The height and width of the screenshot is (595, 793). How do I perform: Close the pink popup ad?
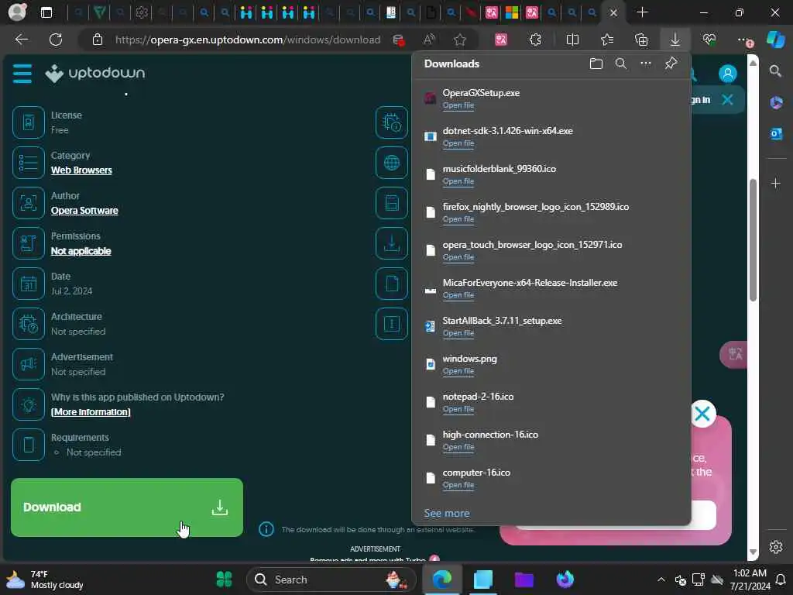[x=702, y=414]
